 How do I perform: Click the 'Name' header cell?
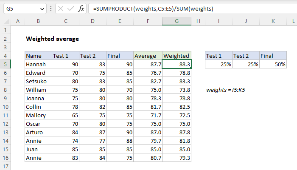38,56
